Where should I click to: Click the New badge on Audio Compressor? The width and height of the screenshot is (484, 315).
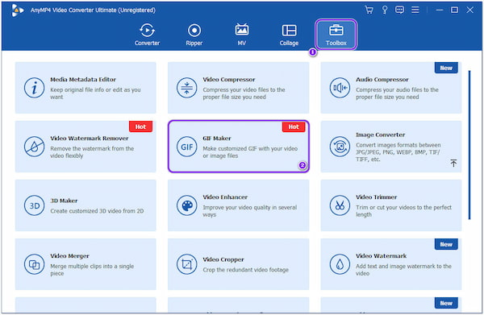(446, 68)
